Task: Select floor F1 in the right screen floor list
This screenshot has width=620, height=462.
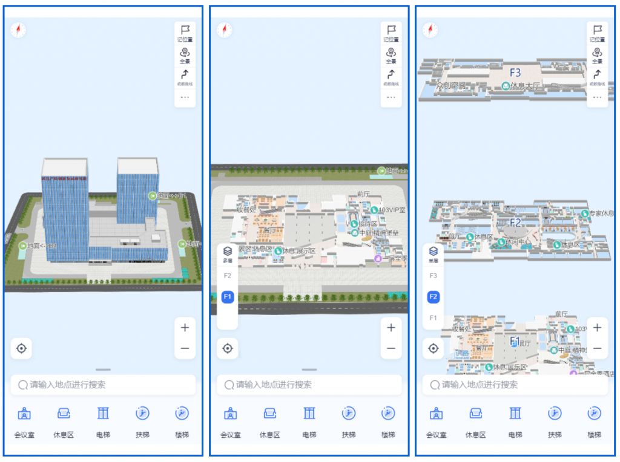Action: coord(433,317)
